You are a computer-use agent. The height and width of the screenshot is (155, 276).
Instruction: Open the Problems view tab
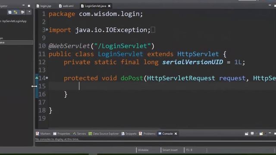tap(147, 134)
